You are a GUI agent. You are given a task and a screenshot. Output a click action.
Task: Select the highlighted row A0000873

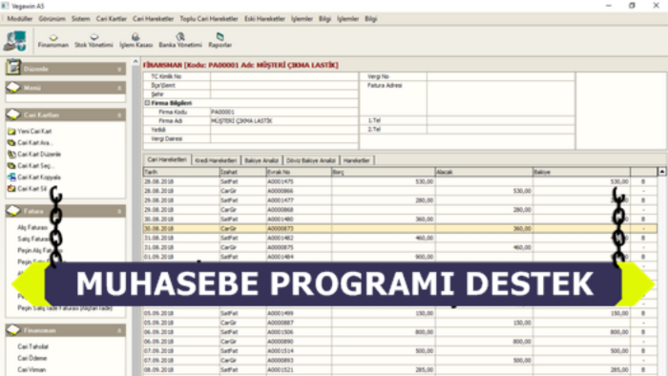400,229
